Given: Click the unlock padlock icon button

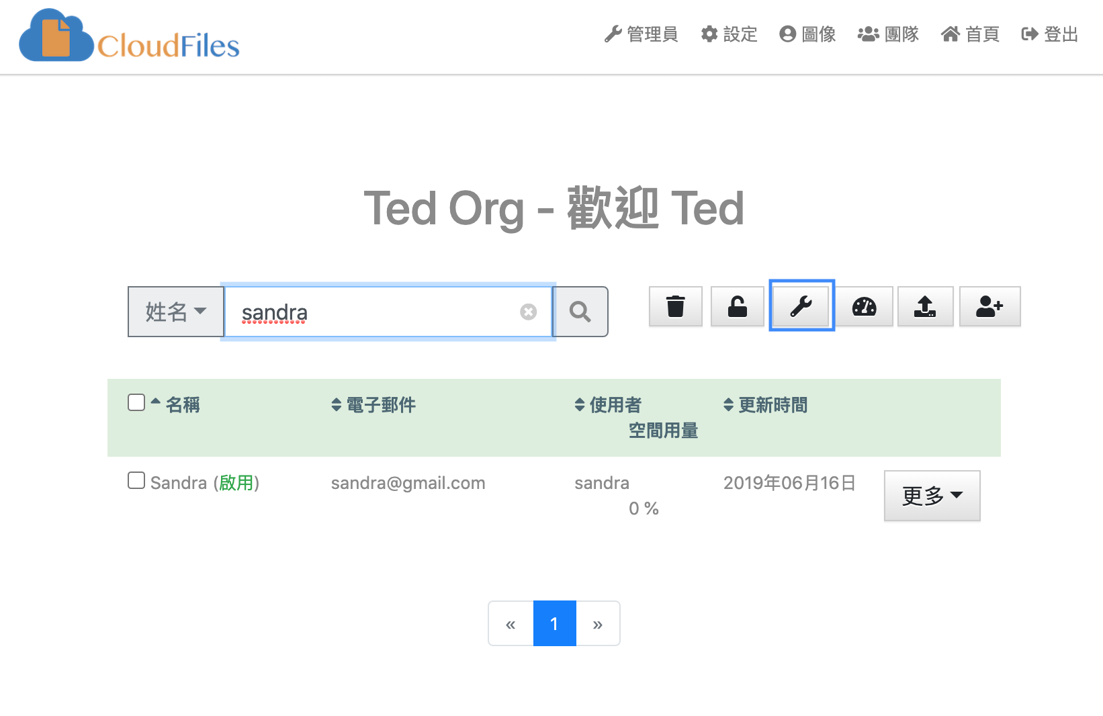Looking at the screenshot, I should (737, 306).
